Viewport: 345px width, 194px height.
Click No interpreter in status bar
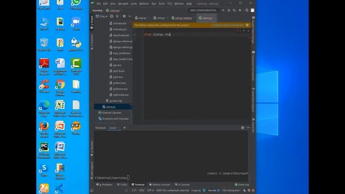[x=231, y=190]
